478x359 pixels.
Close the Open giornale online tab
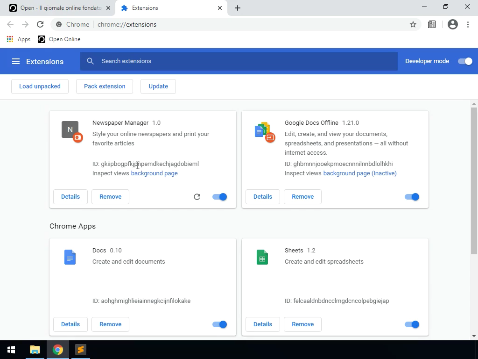(108, 8)
